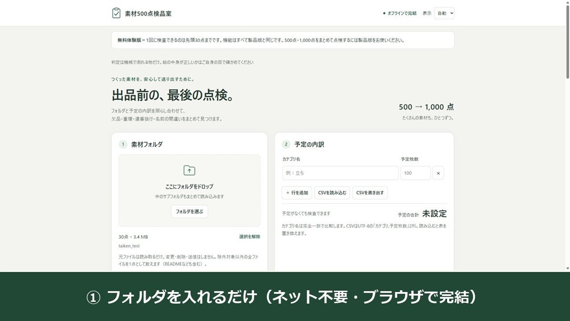This screenshot has height=321, width=570.
Task: Click the フォルダを選ぶ button
Action: point(189,211)
